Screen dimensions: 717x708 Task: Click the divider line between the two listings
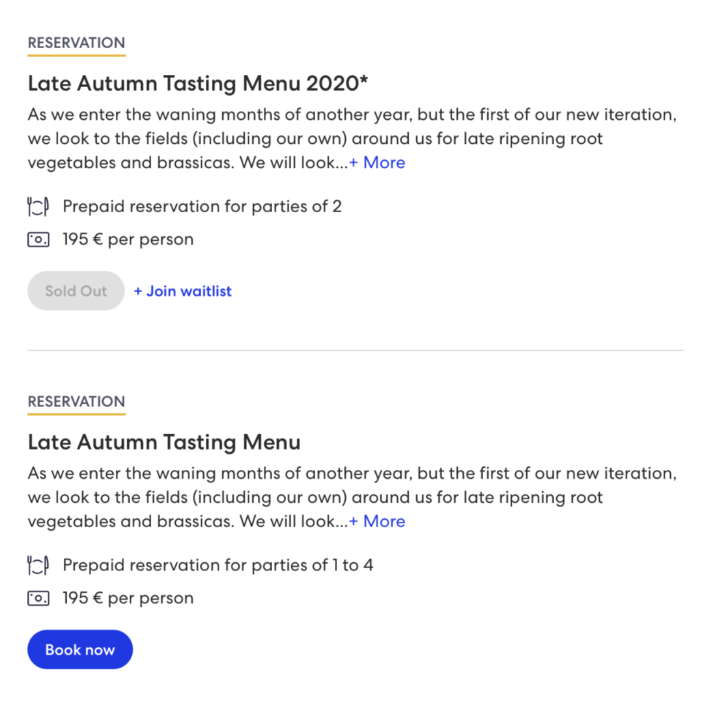point(355,351)
